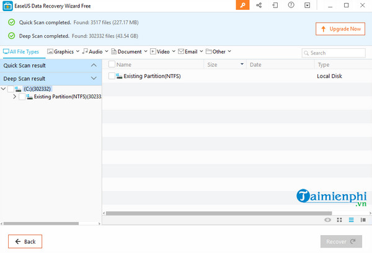This screenshot has width=372, height=253.
Task: Click the file list scroll right arrow
Action: [370, 213]
